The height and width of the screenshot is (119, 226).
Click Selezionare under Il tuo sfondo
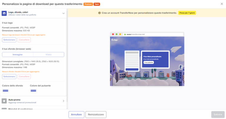tap(9, 76)
